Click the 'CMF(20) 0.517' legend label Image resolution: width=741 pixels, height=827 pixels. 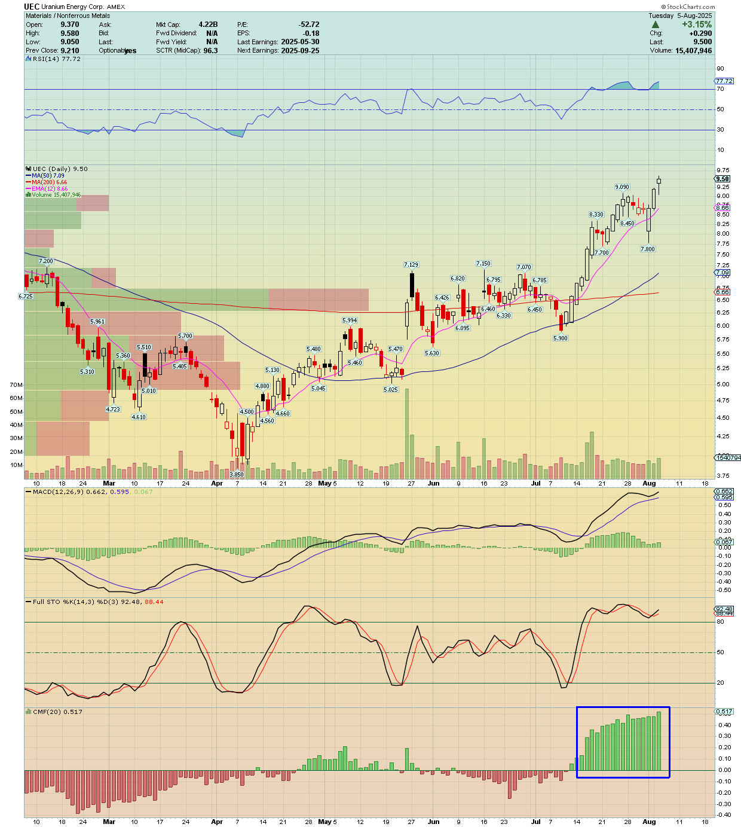click(57, 712)
